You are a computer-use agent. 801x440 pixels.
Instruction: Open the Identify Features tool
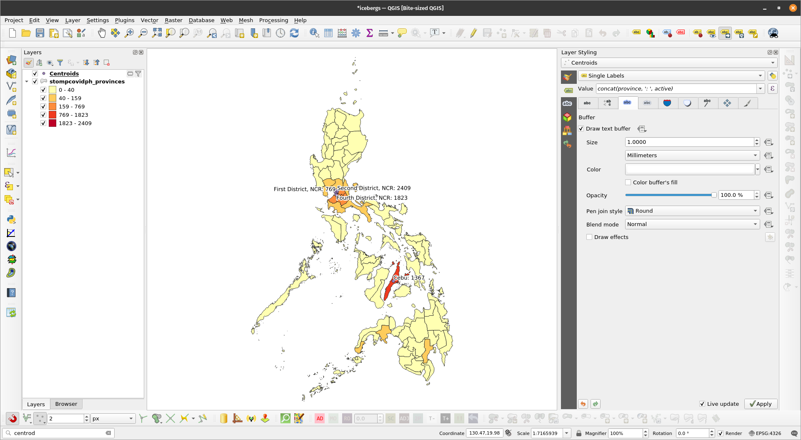tap(314, 33)
